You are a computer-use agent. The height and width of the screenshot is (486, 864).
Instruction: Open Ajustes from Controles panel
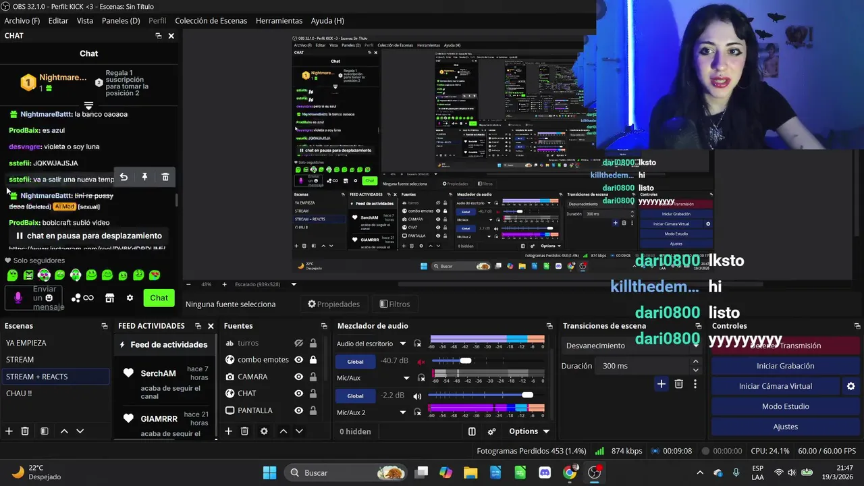pyautogui.click(x=785, y=427)
